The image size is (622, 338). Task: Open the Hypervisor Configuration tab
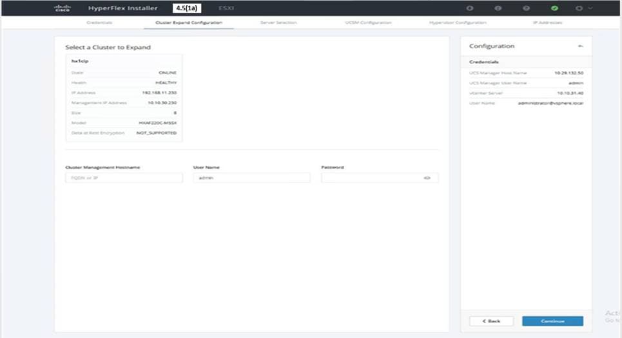pyautogui.click(x=458, y=23)
